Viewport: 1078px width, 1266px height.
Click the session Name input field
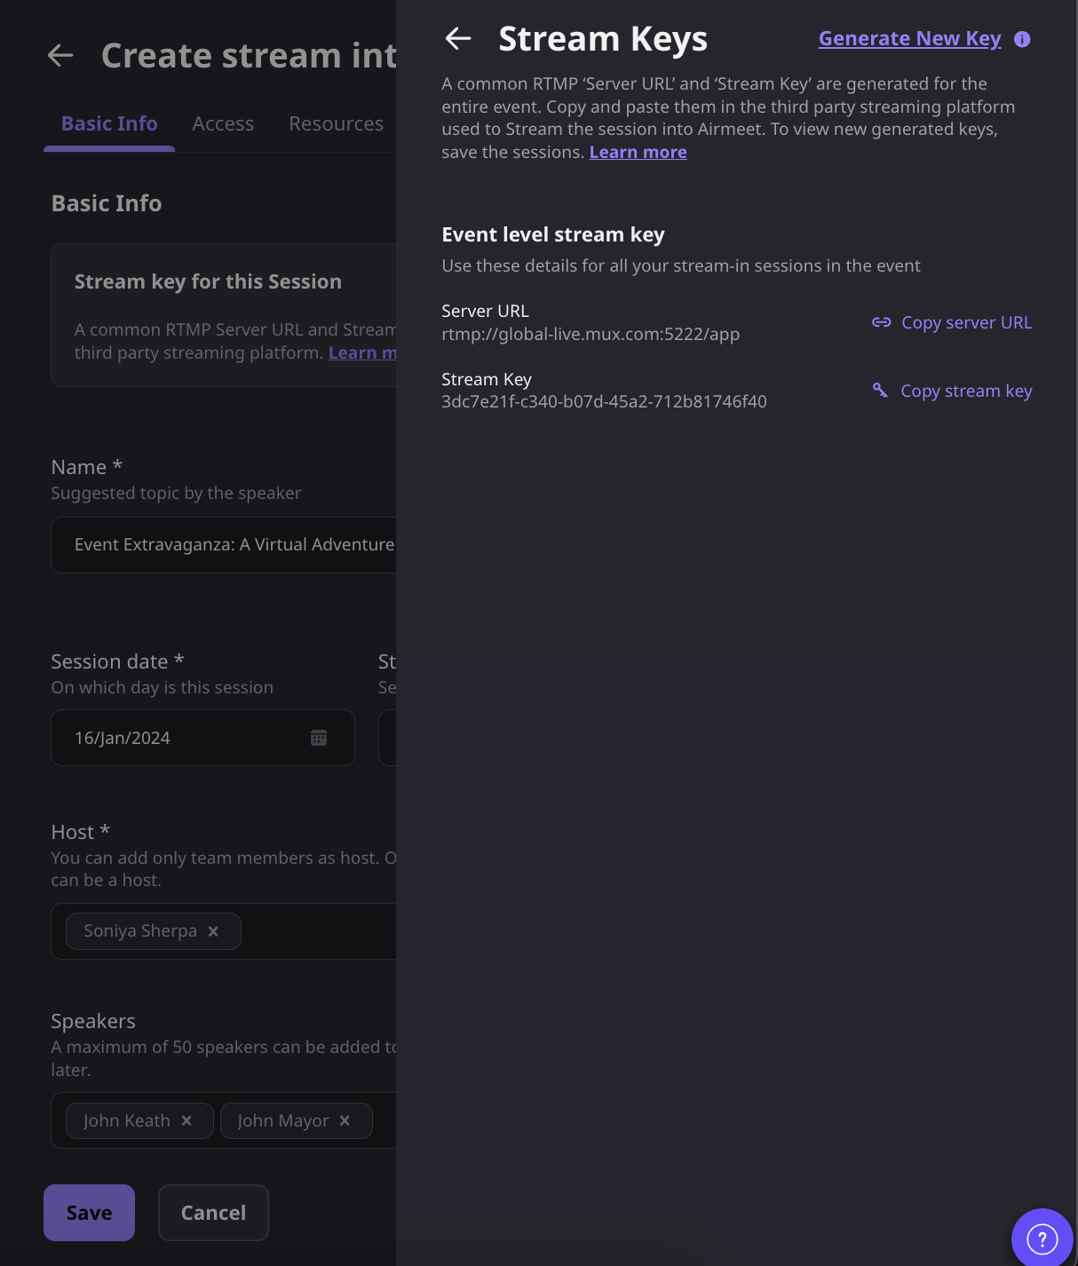[x=224, y=544]
